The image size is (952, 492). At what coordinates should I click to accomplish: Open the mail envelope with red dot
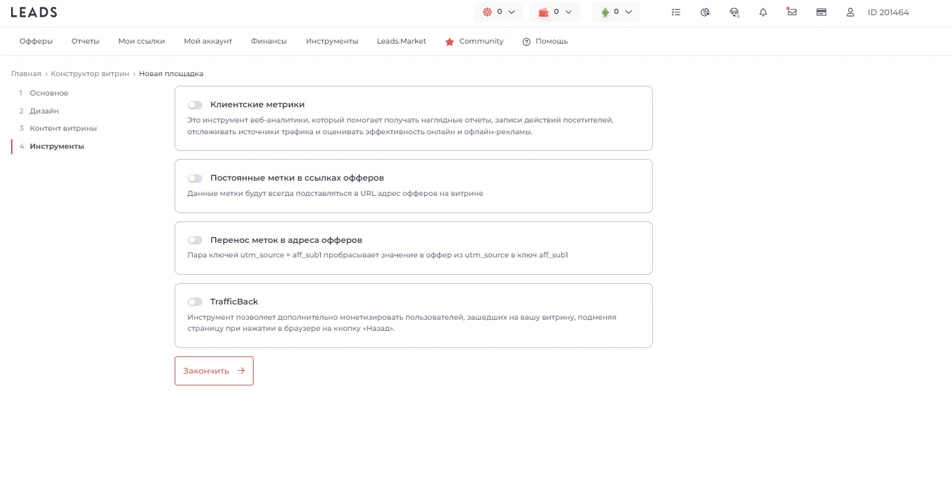[x=792, y=12]
